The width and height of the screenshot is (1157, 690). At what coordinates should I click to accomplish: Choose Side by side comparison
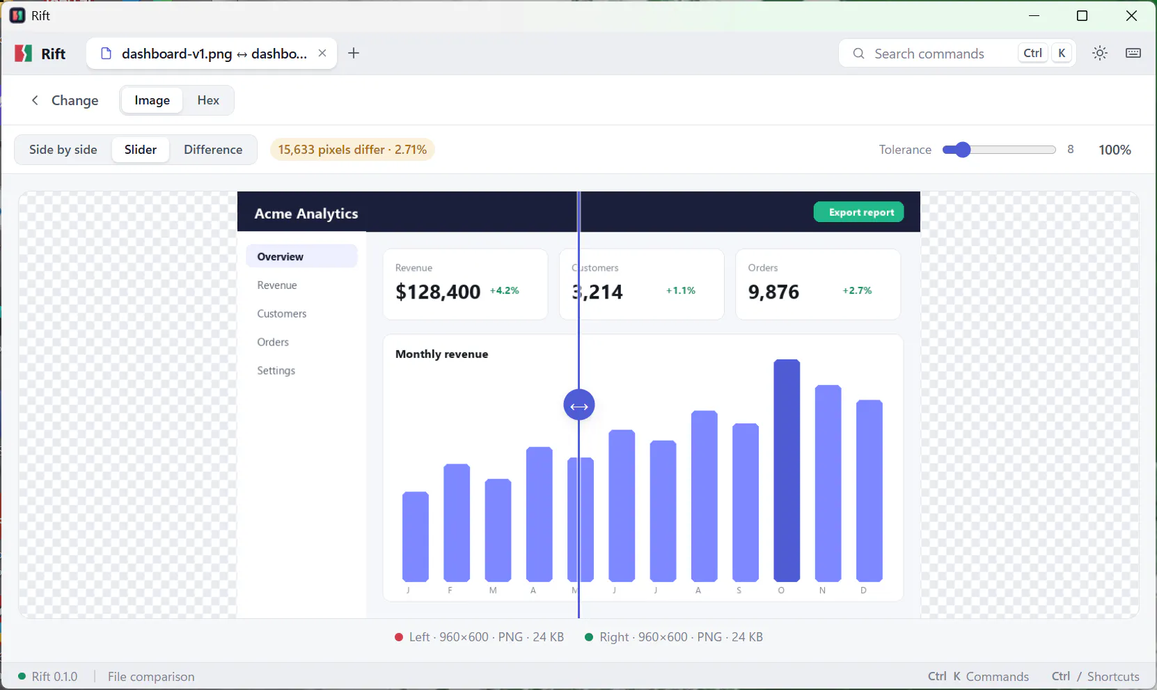point(63,150)
